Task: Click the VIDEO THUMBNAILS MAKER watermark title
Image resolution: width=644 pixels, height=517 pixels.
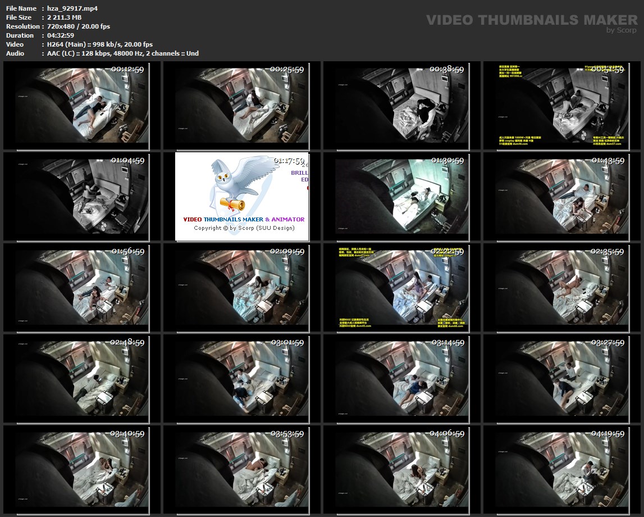Action: pos(531,20)
